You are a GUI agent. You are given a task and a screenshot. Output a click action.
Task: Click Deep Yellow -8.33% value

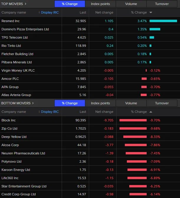[x=155, y=137]
